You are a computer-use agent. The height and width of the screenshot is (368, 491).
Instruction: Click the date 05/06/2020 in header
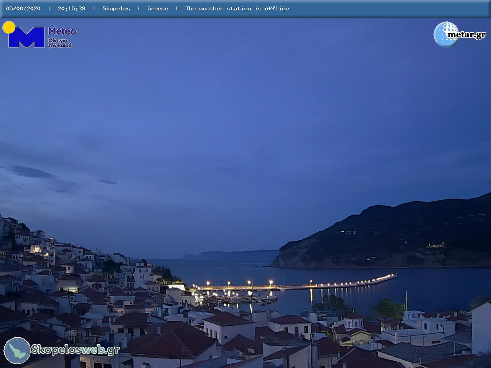pos(23,8)
